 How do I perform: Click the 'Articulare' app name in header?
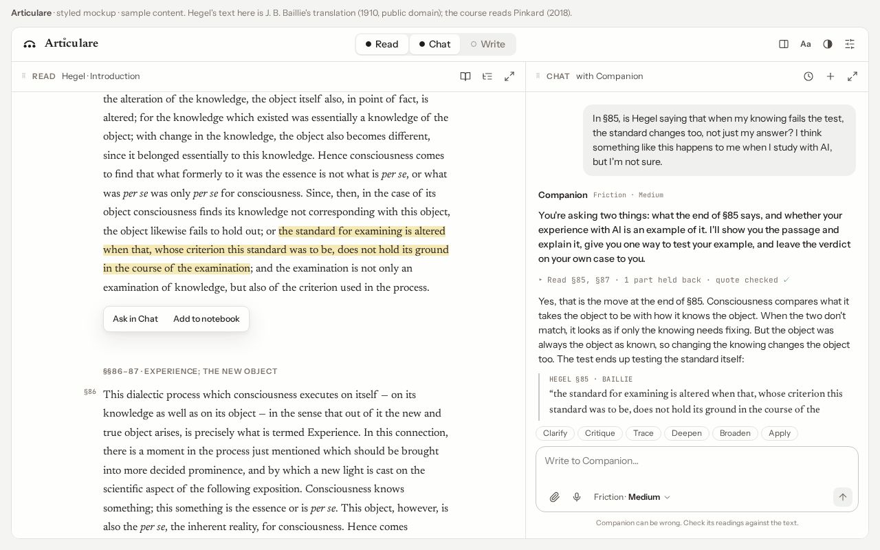tap(71, 43)
